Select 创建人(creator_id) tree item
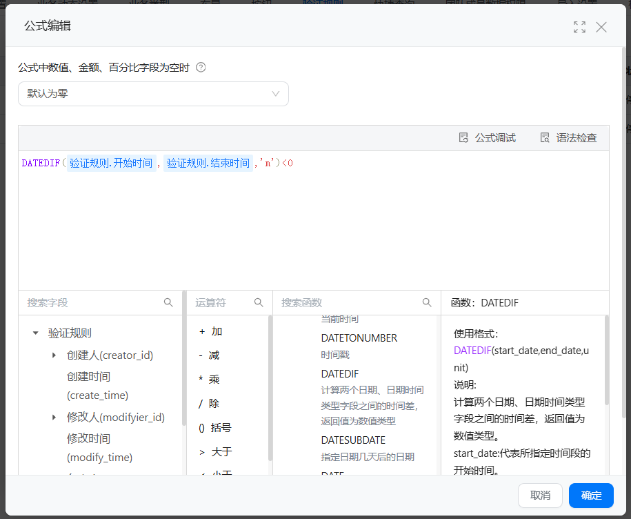 point(110,355)
